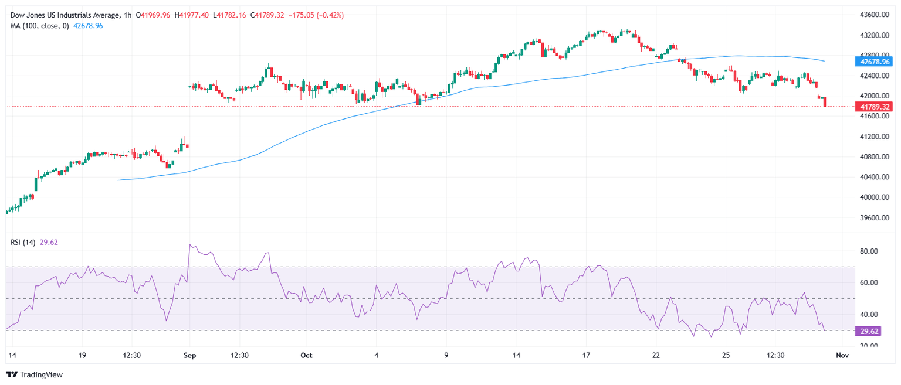
Task: Click the 43200.00 price axis label
Action: pyautogui.click(x=876, y=35)
